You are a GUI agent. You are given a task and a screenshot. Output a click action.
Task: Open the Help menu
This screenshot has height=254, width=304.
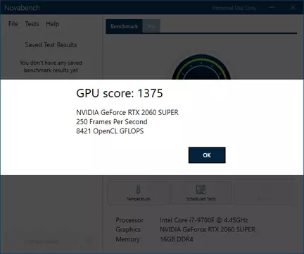[x=53, y=24]
